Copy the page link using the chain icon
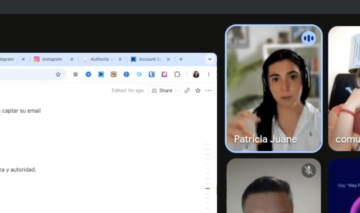Image resolution: width=360 pixels, height=213 pixels. pyautogui.click(x=187, y=90)
